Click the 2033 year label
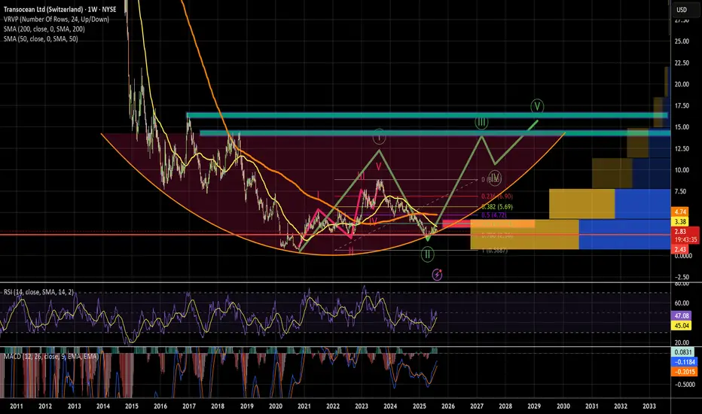Viewport: 702px width, 414px height. (x=649, y=406)
